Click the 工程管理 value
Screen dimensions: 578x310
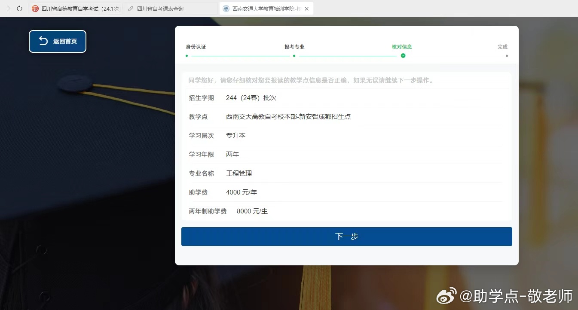239,173
